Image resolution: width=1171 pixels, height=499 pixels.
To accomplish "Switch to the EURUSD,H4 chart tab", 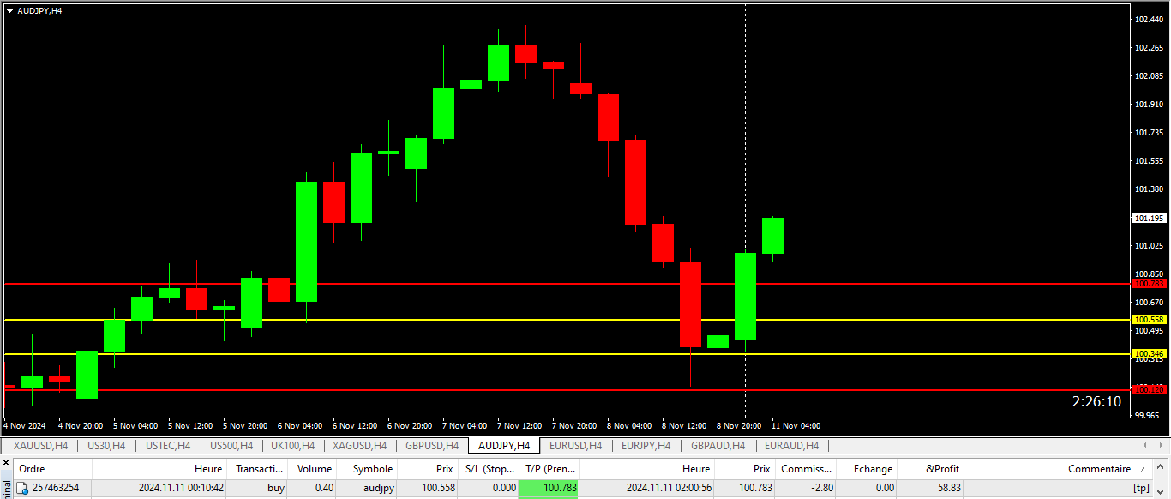I will (575, 446).
